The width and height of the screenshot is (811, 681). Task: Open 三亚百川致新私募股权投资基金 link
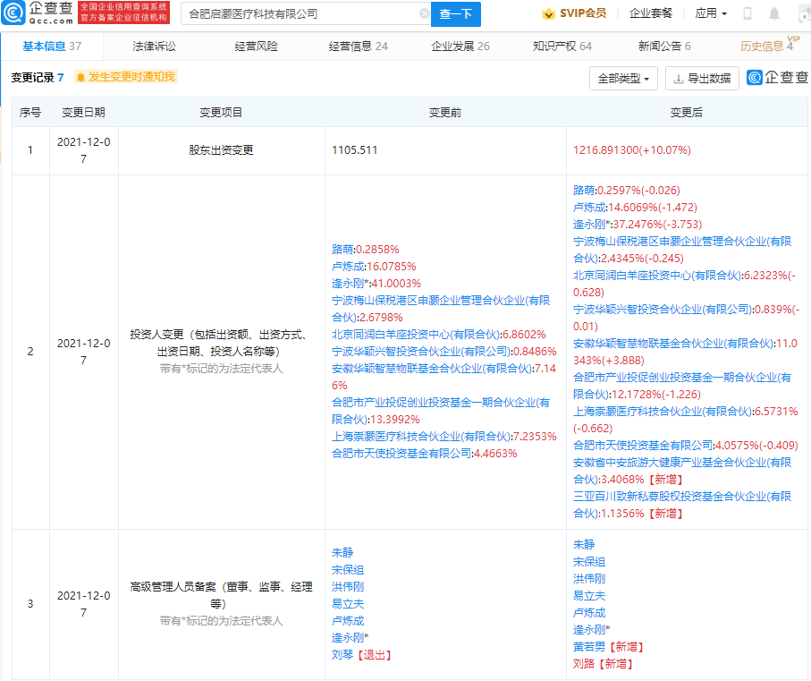(681, 505)
